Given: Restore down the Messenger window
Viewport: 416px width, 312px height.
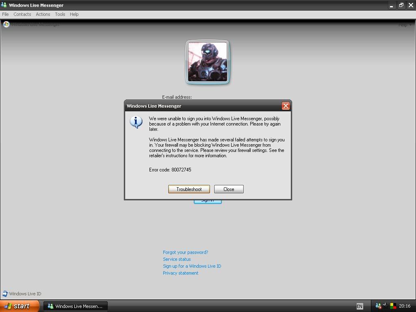Looking at the screenshot, I should [x=401, y=5].
